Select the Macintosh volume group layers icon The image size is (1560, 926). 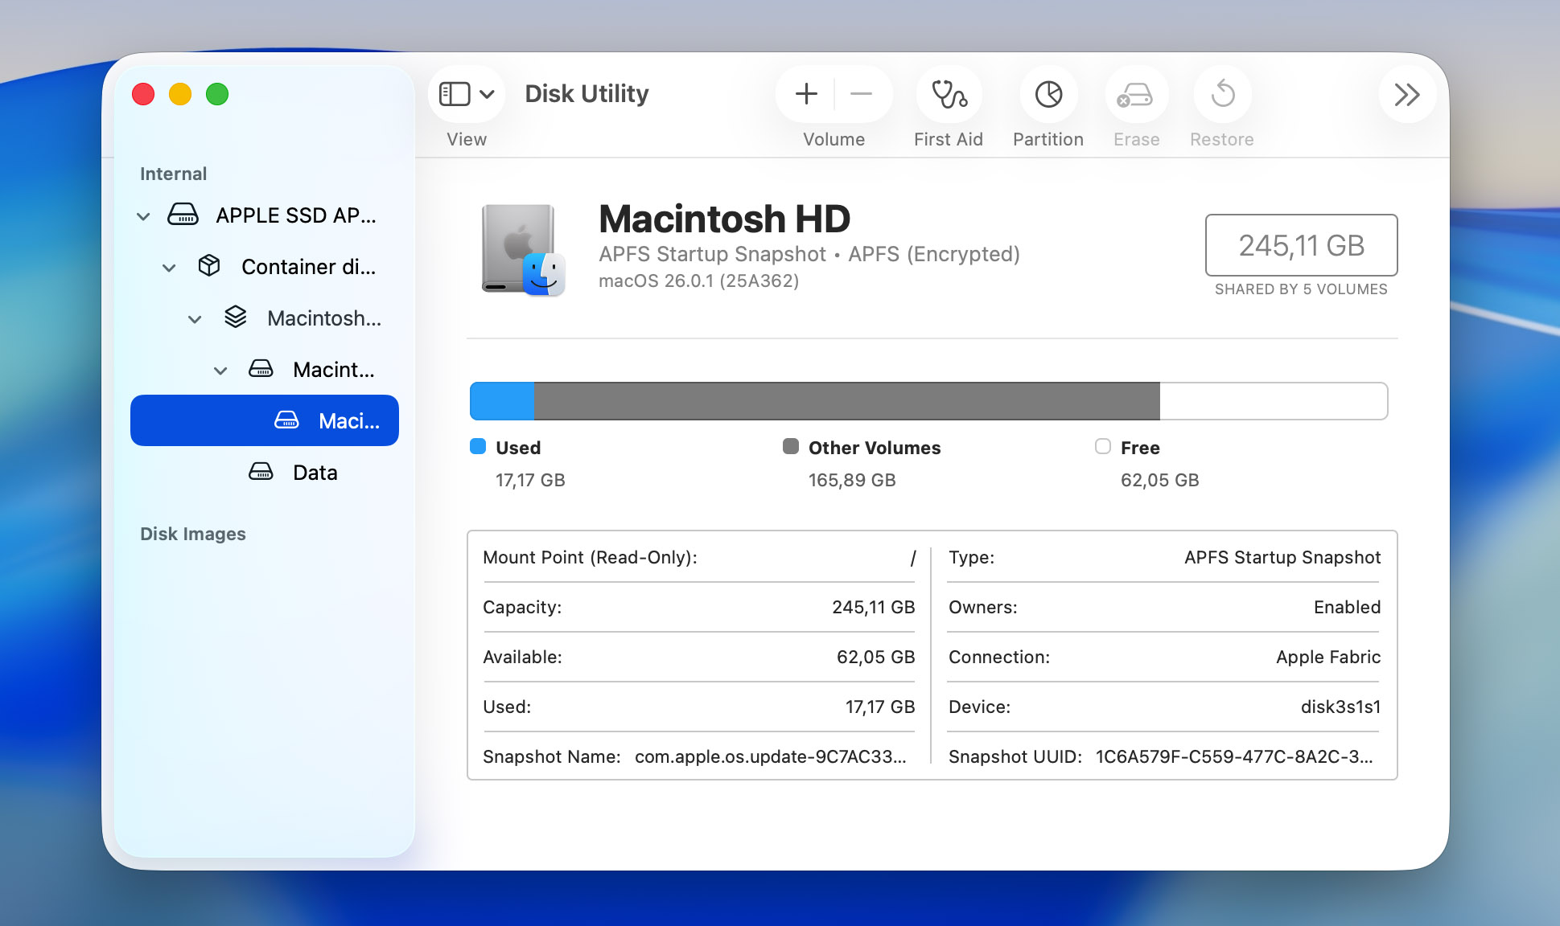[235, 317]
